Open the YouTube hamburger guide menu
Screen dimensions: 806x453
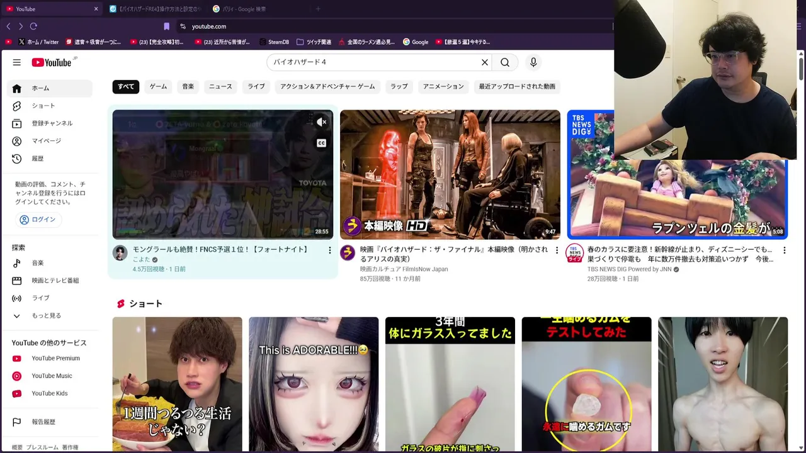pos(17,62)
